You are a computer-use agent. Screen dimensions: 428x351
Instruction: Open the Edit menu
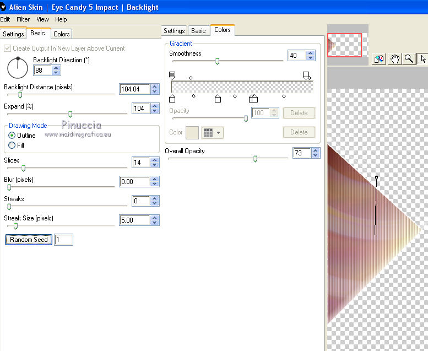[5, 19]
